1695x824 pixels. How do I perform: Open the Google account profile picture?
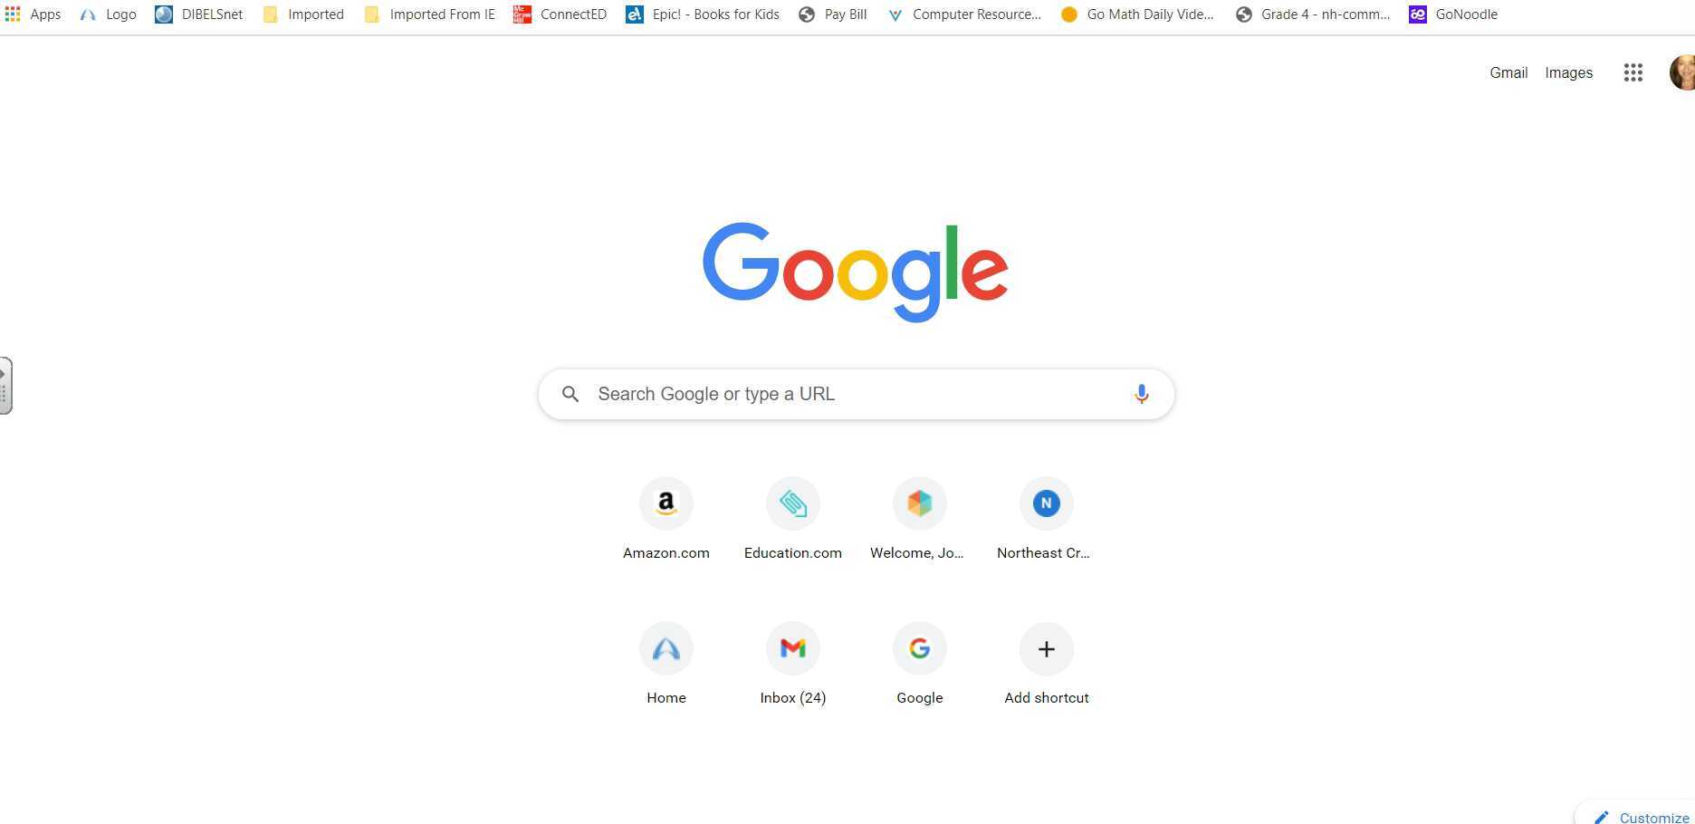pyautogui.click(x=1681, y=72)
